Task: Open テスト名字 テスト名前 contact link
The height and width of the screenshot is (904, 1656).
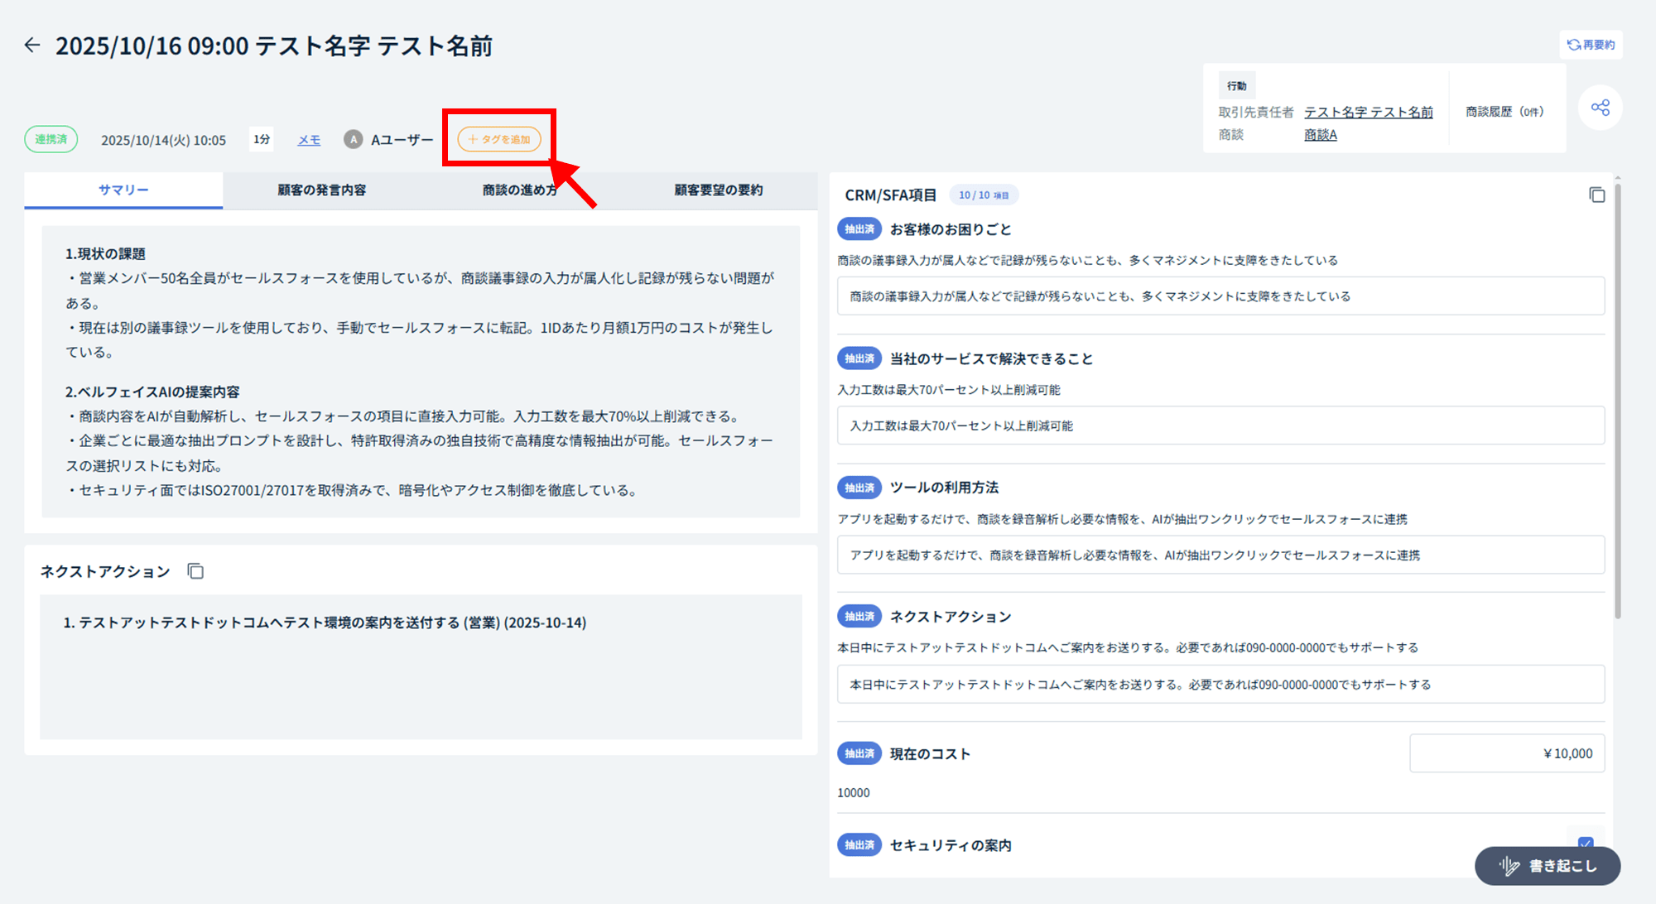Action: (1368, 112)
